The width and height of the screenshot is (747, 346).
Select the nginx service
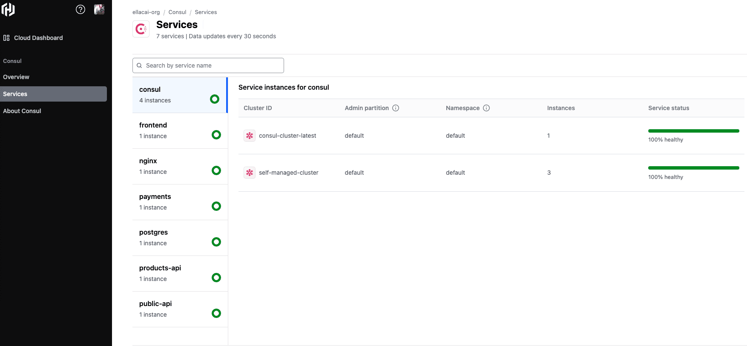(x=180, y=166)
